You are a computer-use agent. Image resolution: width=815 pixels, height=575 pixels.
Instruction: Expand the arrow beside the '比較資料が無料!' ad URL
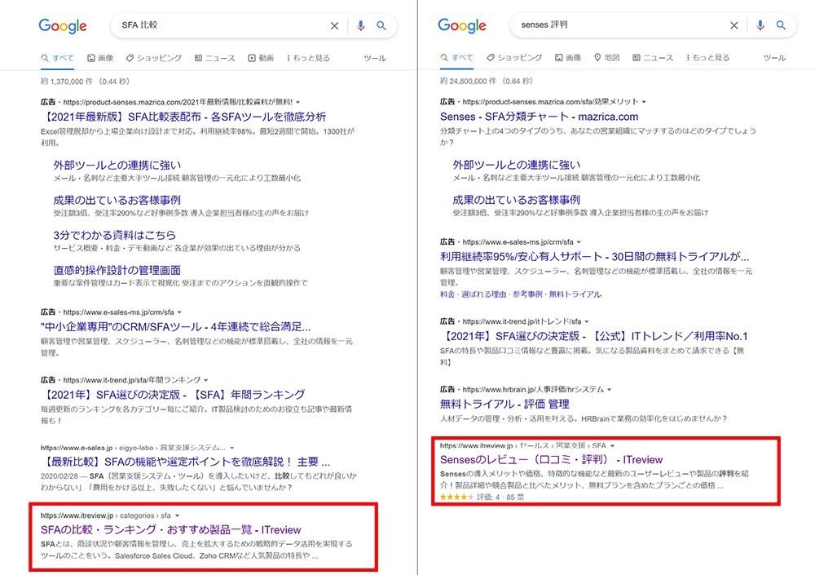[297, 103]
